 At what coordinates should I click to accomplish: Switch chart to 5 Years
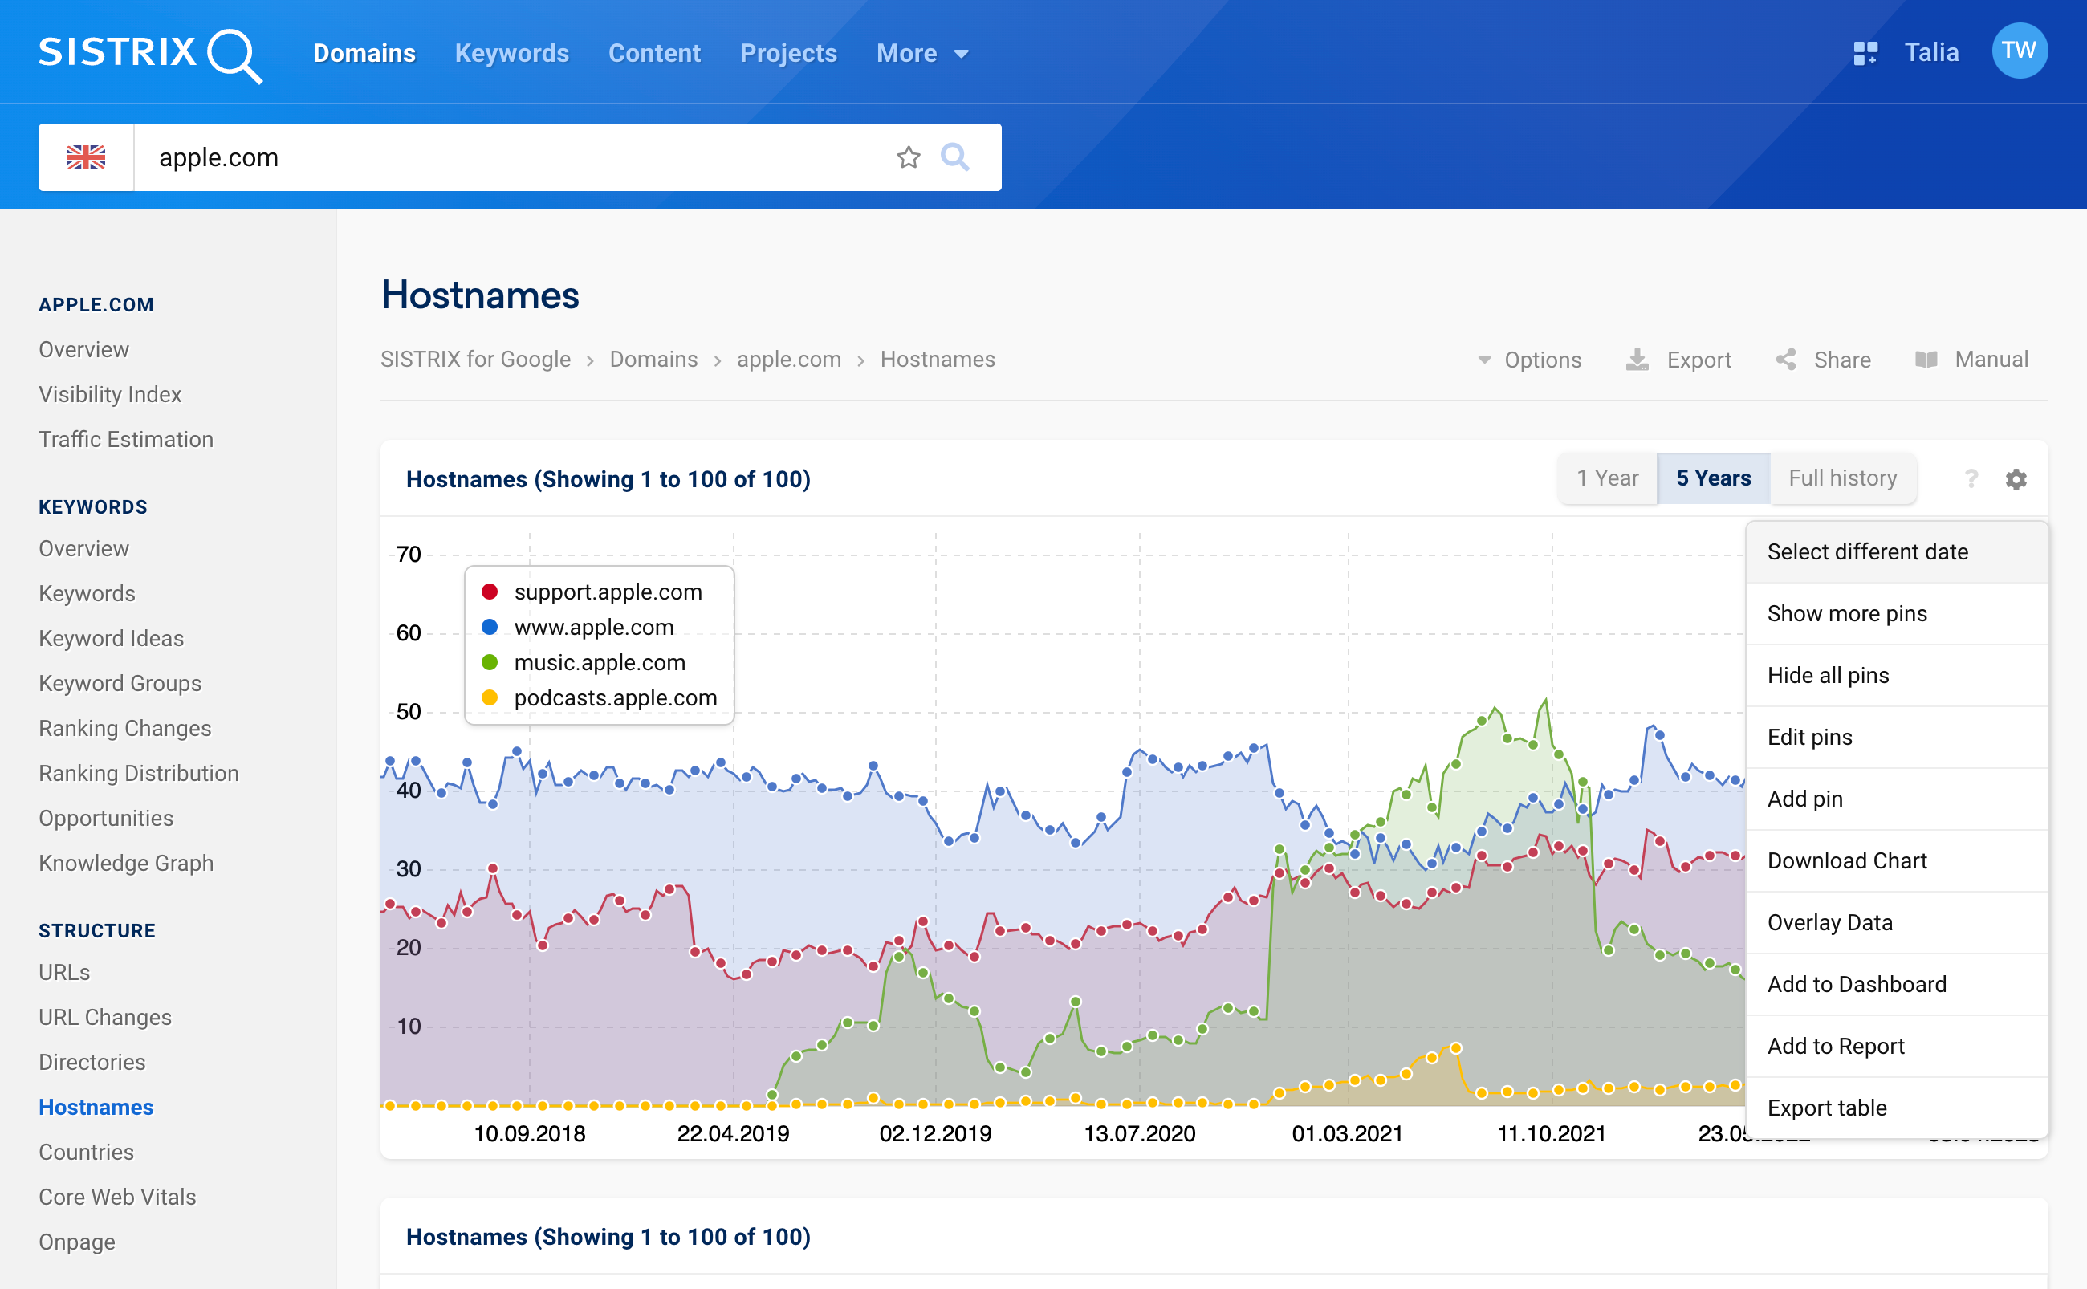click(1714, 478)
